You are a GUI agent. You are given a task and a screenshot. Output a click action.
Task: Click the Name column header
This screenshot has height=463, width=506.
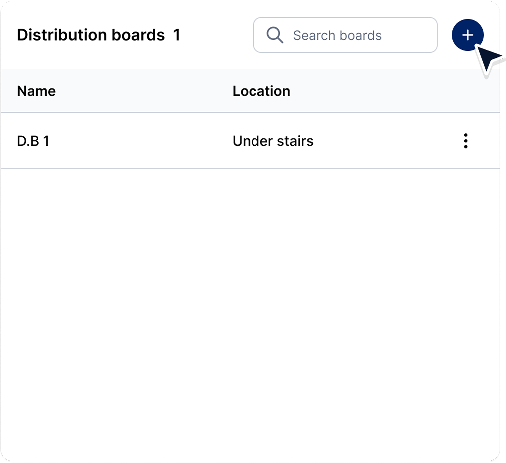pyautogui.click(x=36, y=91)
